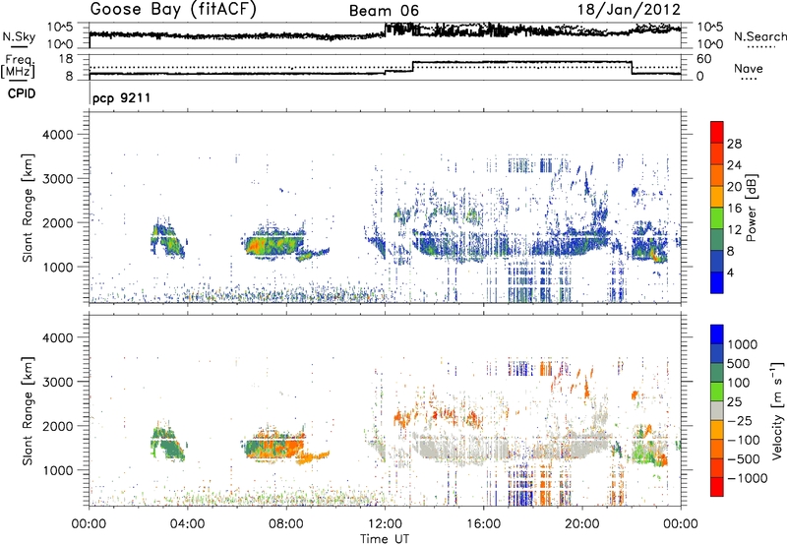Click the '08:00' time tick label
Image resolution: width=787 pixels, height=545 pixels.
[x=286, y=524]
